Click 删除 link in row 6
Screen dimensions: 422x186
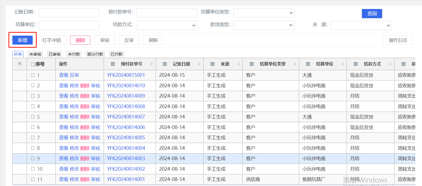point(85,127)
